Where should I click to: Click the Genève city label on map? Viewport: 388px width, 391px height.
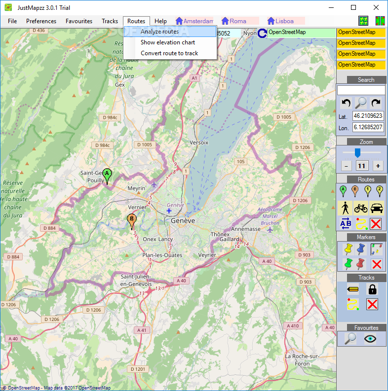[183, 221]
